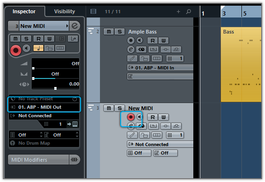265x182 pixels.
Task: Select the Inspector tab
Action: point(24,11)
